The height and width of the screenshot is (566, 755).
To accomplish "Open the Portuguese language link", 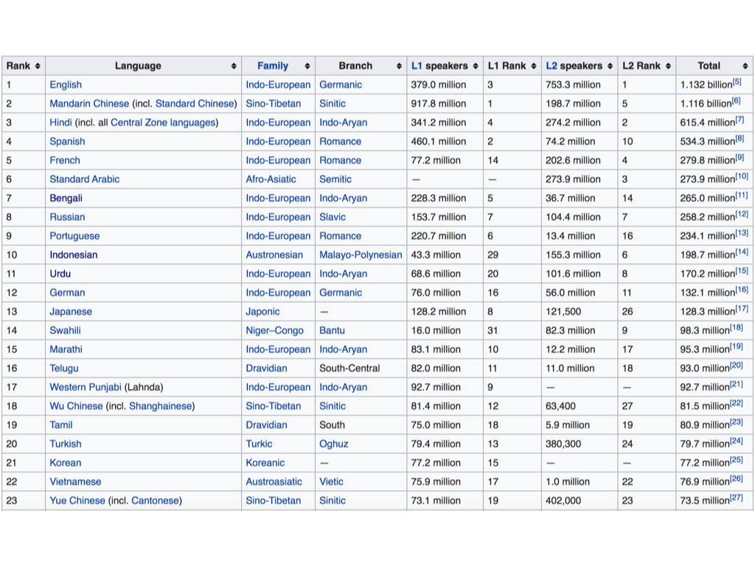I will tap(74, 236).
